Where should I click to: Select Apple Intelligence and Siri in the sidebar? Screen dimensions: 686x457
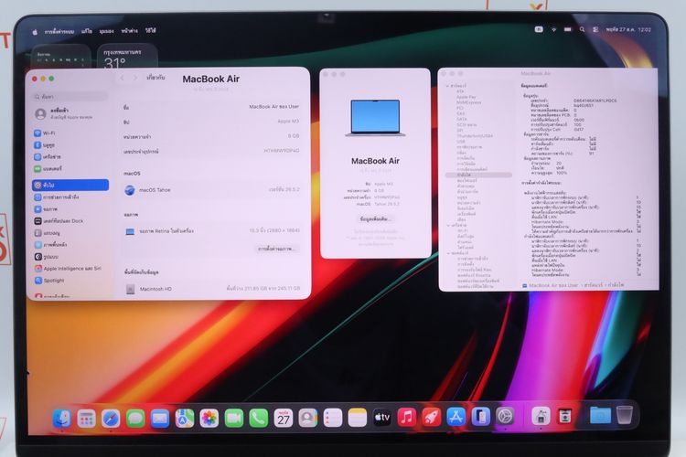(x=70, y=269)
